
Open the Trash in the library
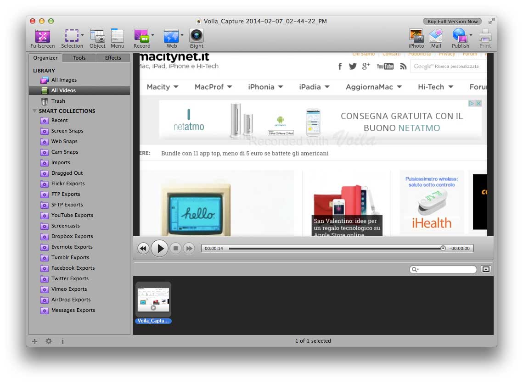[79, 101]
